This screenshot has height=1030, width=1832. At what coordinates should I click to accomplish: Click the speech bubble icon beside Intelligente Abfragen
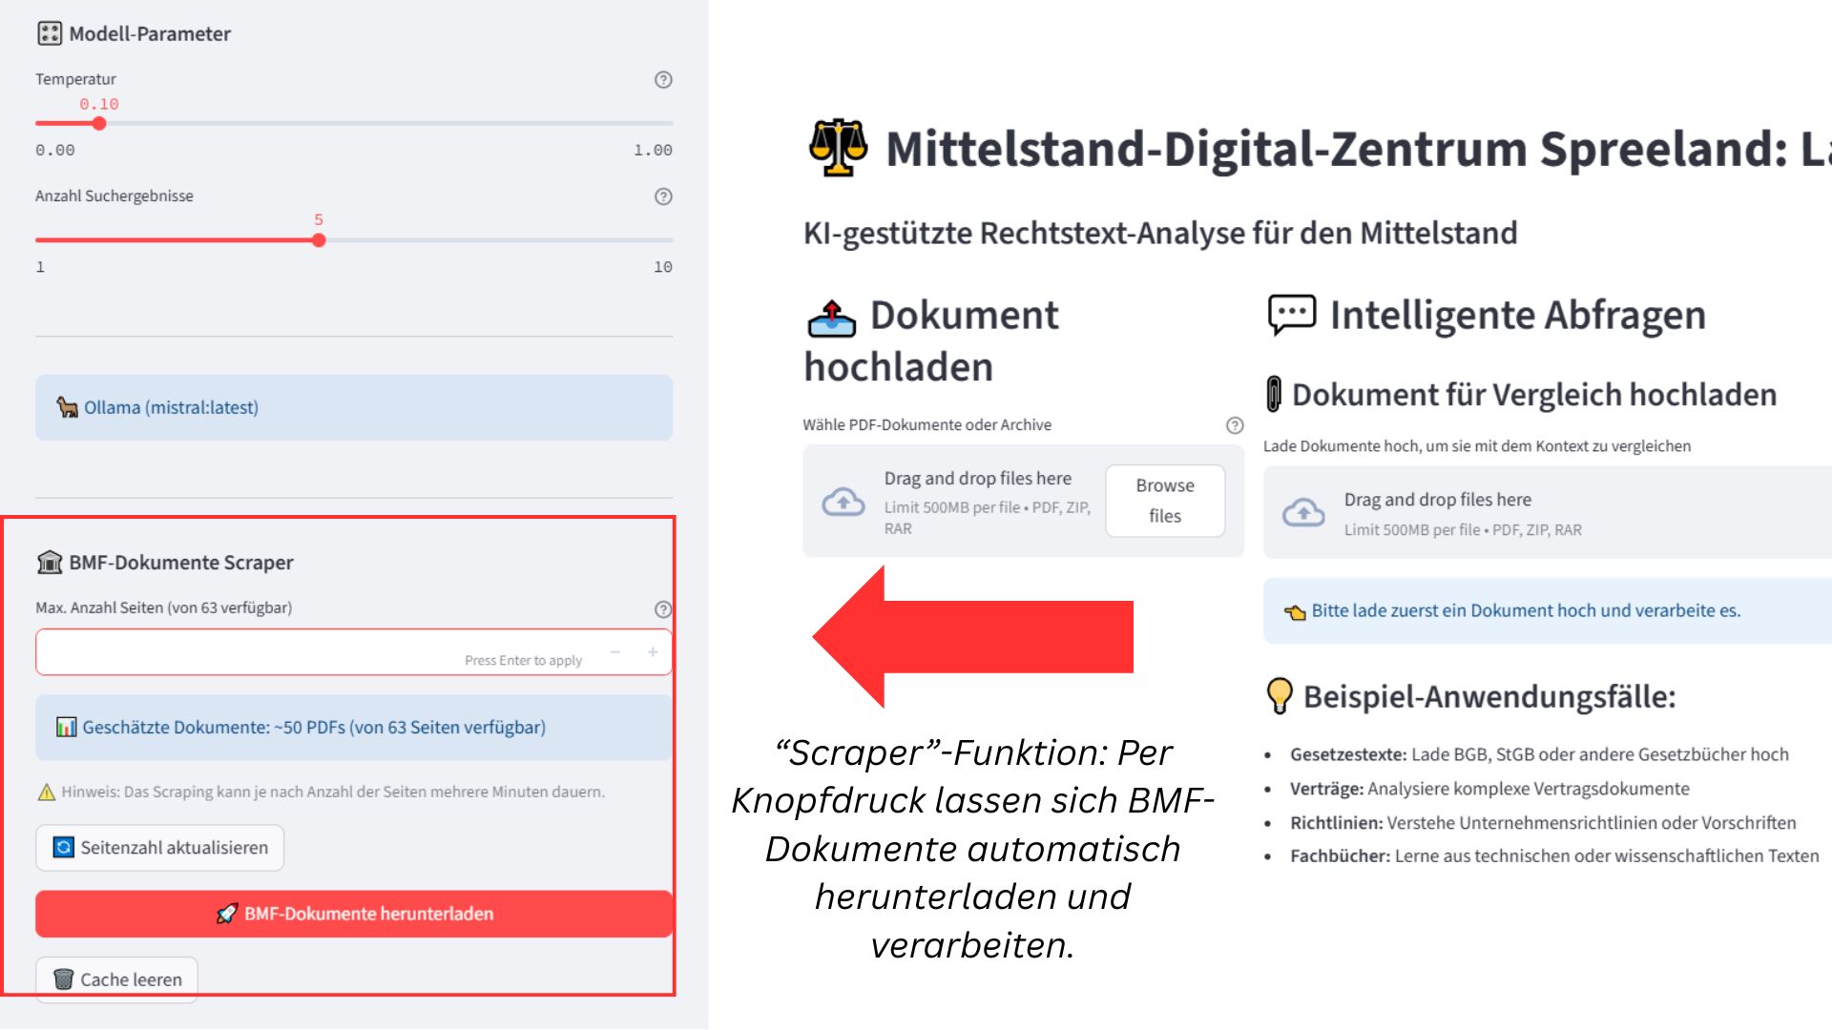1291,315
